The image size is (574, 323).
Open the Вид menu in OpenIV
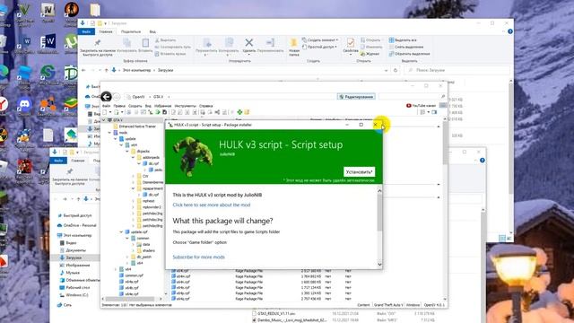point(148,106)
